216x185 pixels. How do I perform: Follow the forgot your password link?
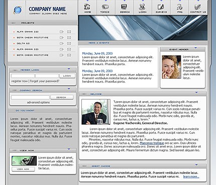(45, 81)
